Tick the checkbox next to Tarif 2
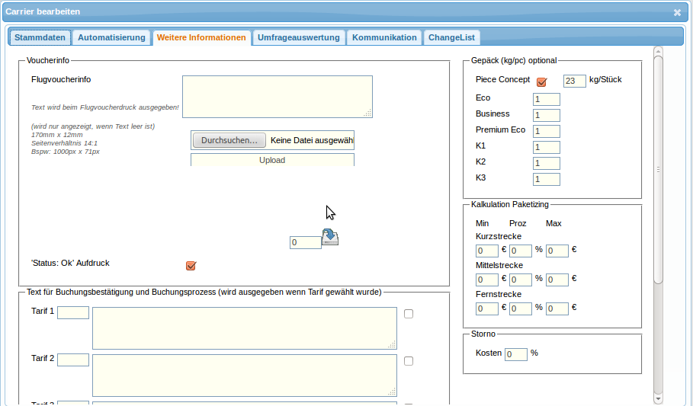693x406 pixels. pos(409,361)
